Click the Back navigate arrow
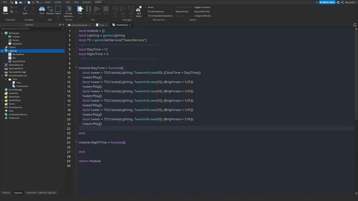The width and height of the screenshot is (358, 201). [x=25, y=10]
